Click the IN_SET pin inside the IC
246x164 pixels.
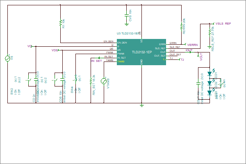pyautogui.click(x=121, y=57)
